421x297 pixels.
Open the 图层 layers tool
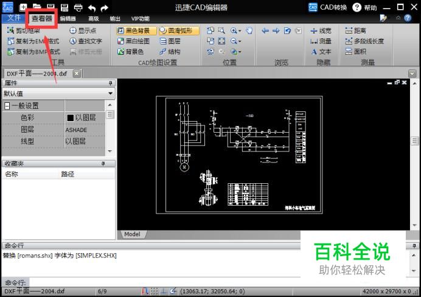pos(170,41)
